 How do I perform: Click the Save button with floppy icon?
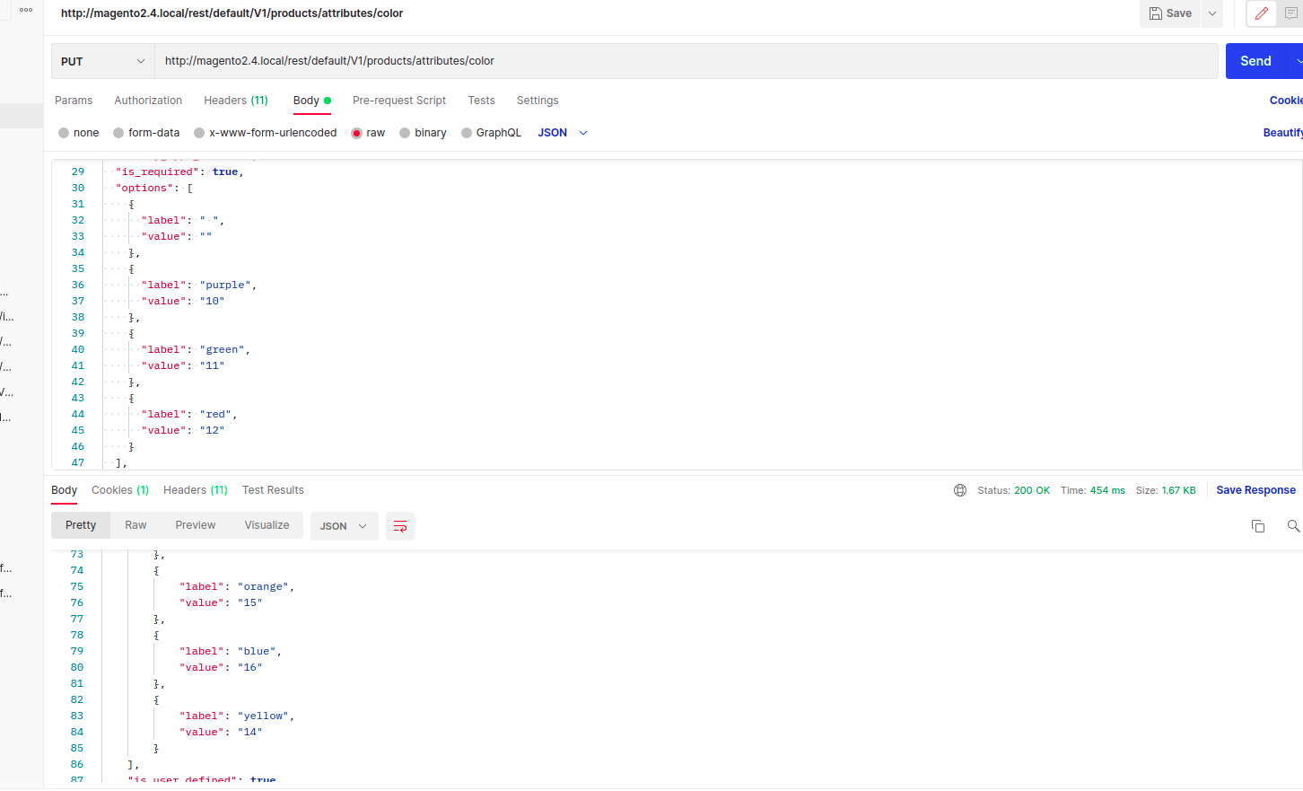(1169, 13)
